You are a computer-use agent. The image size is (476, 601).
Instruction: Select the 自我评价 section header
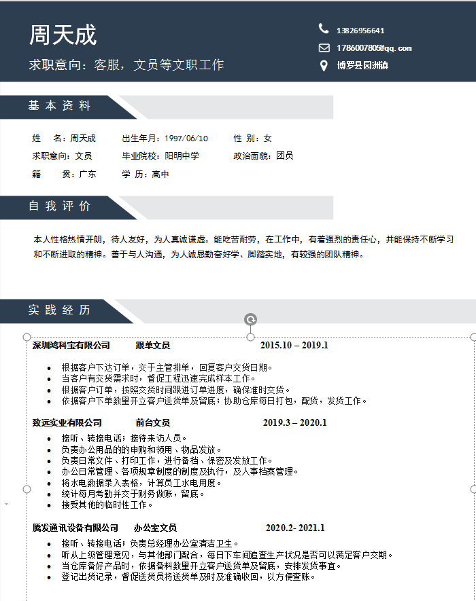pos(59,206)
